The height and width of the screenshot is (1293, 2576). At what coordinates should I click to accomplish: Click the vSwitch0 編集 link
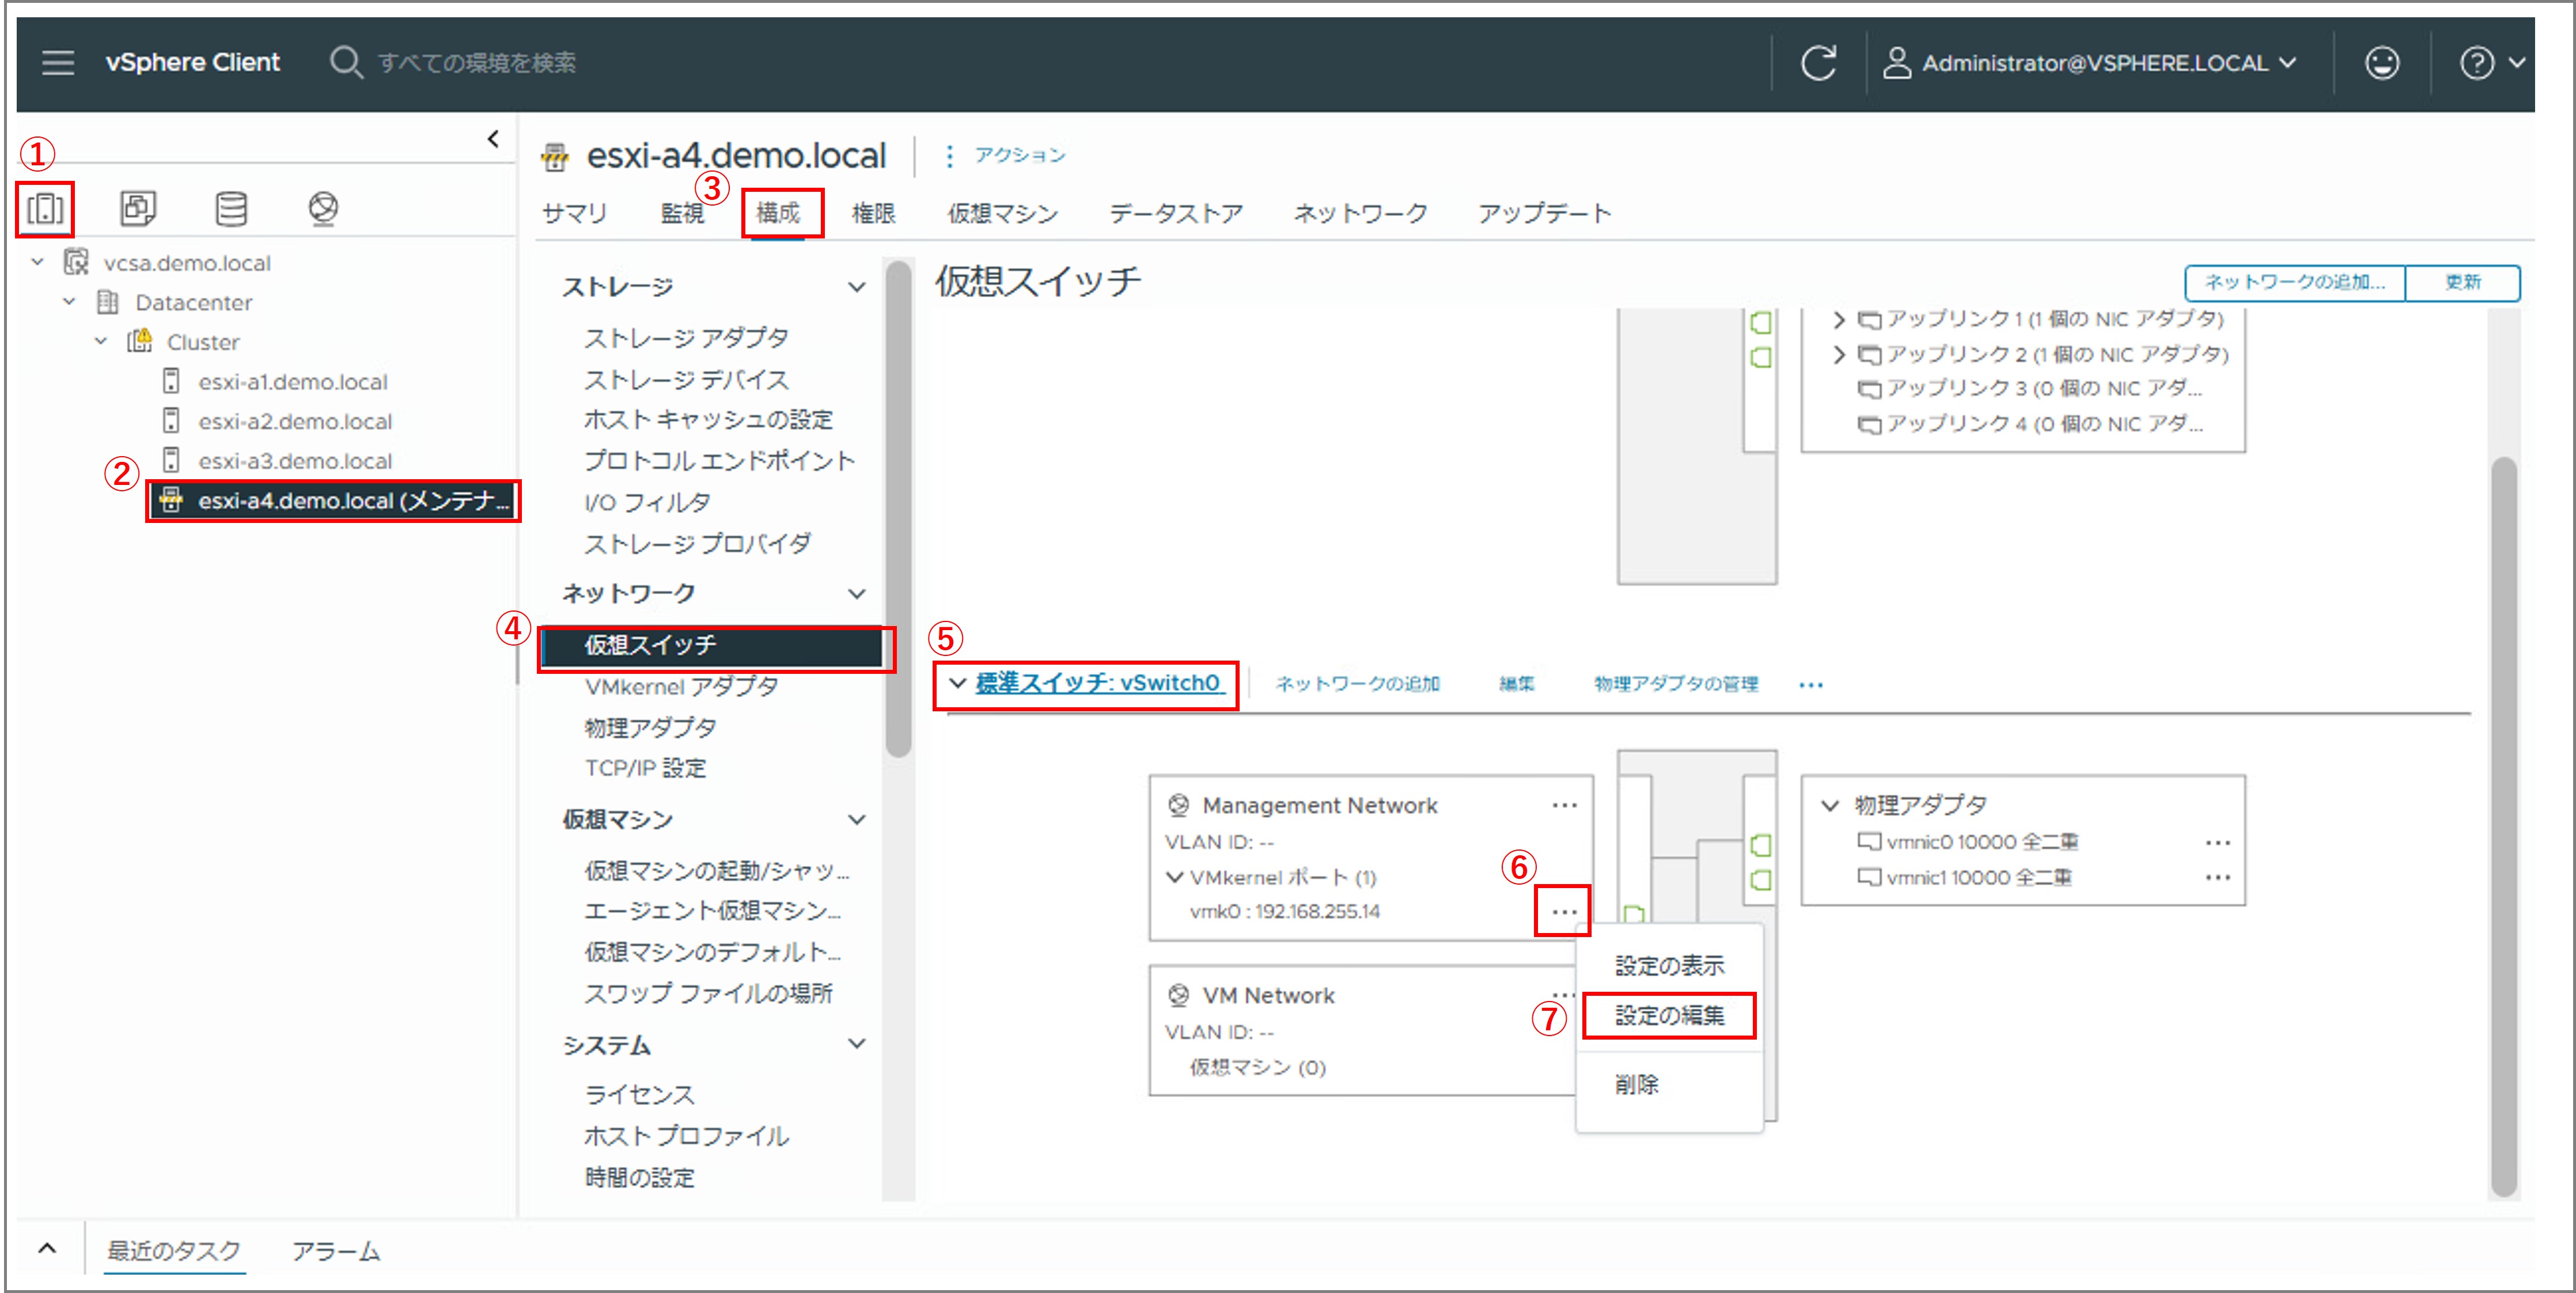[x=1516, y=684]
